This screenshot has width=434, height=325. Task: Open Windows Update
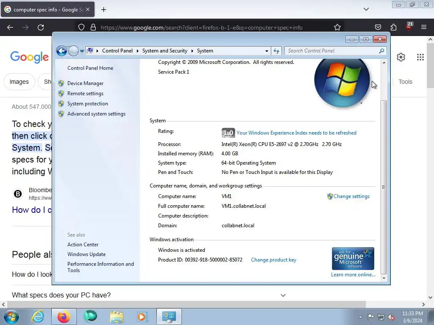click(x=86, y=254)
